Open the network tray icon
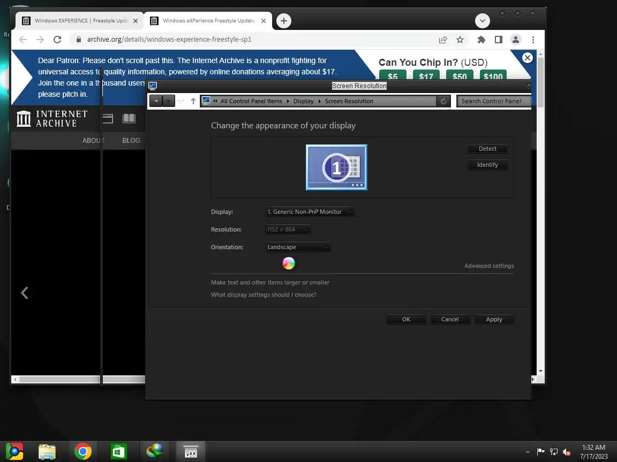The image size is (617, 462). [x=554, y=452]
